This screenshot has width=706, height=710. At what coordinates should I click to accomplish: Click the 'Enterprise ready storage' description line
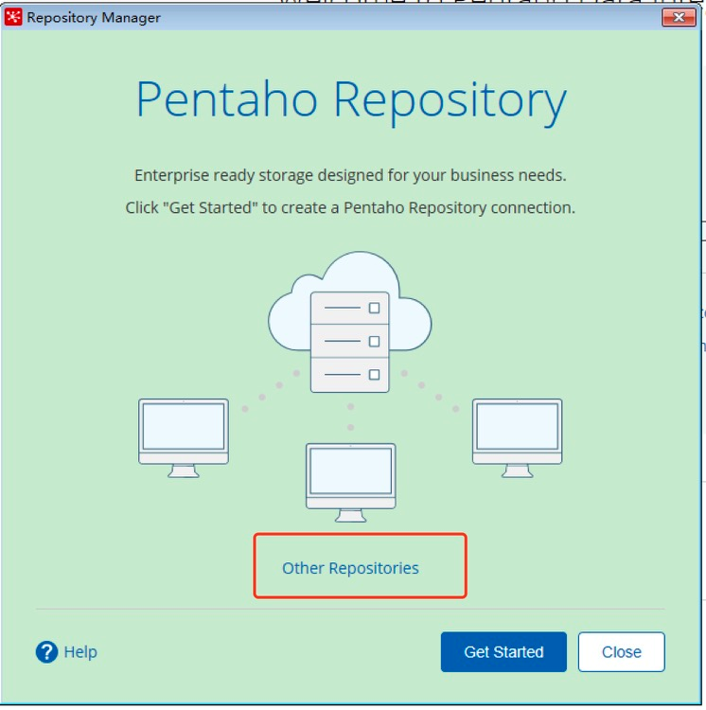click(x=350, y=175)
